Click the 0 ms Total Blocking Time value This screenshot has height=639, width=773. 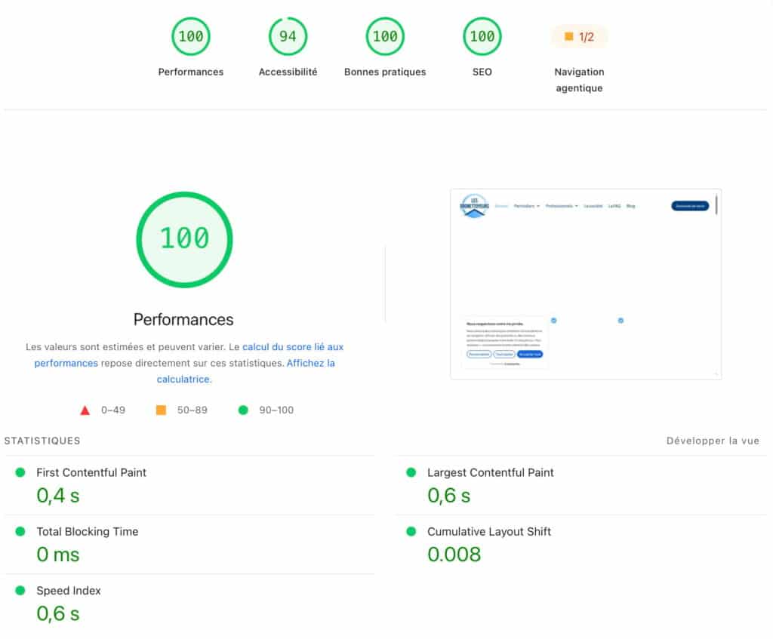tap(57, 555)
